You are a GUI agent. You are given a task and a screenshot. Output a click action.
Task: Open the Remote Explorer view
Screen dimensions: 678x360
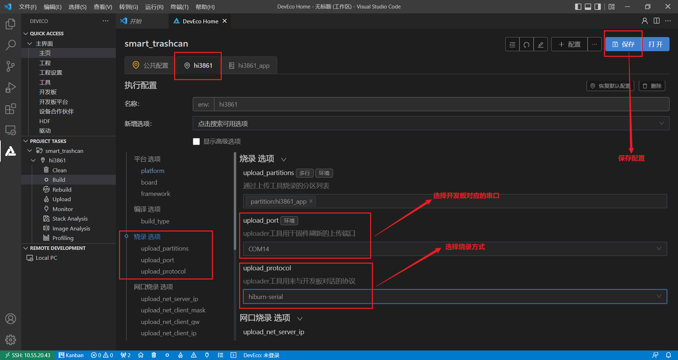(11, 130)
